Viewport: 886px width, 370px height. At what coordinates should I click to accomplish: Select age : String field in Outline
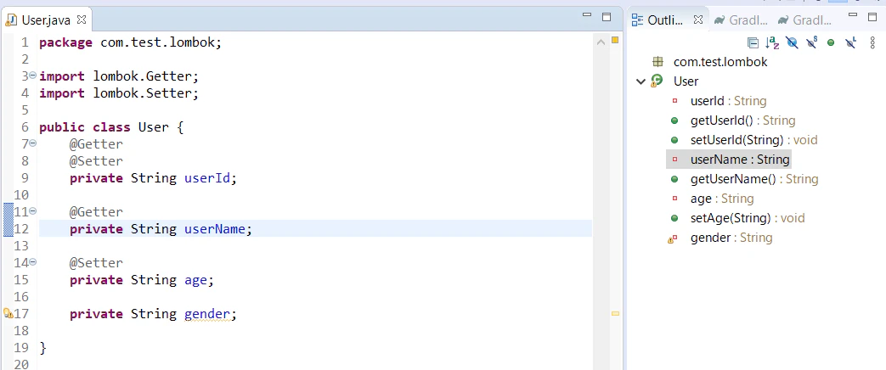[721, 199]
